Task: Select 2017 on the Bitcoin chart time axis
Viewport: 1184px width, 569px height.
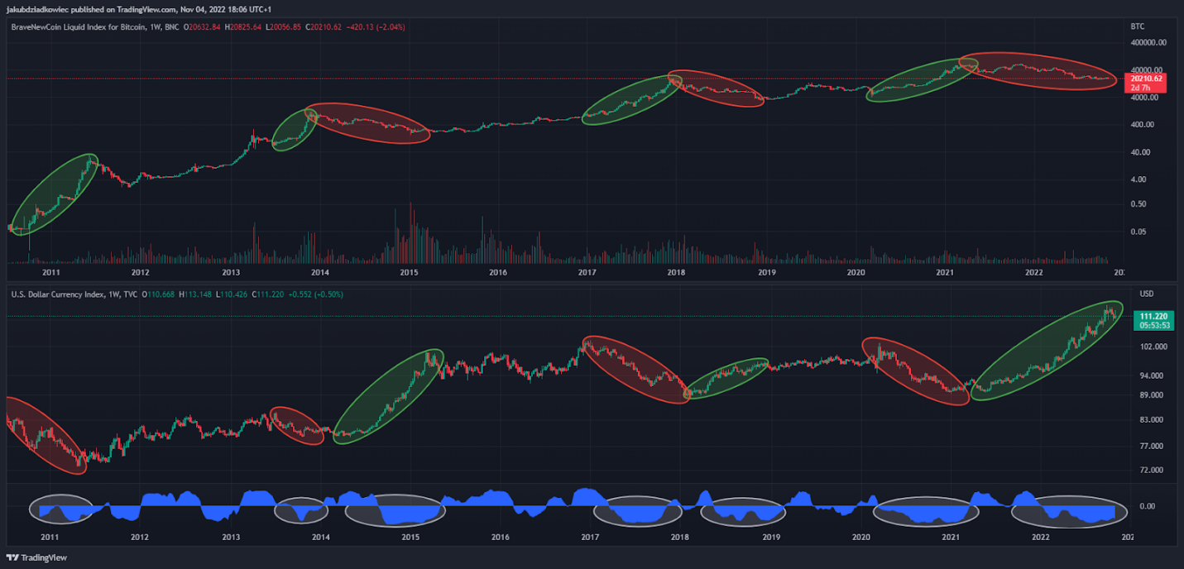Action: click(587, 272)
